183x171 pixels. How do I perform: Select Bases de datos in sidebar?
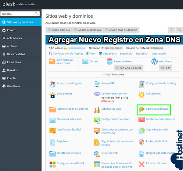(x=21, y=54)
